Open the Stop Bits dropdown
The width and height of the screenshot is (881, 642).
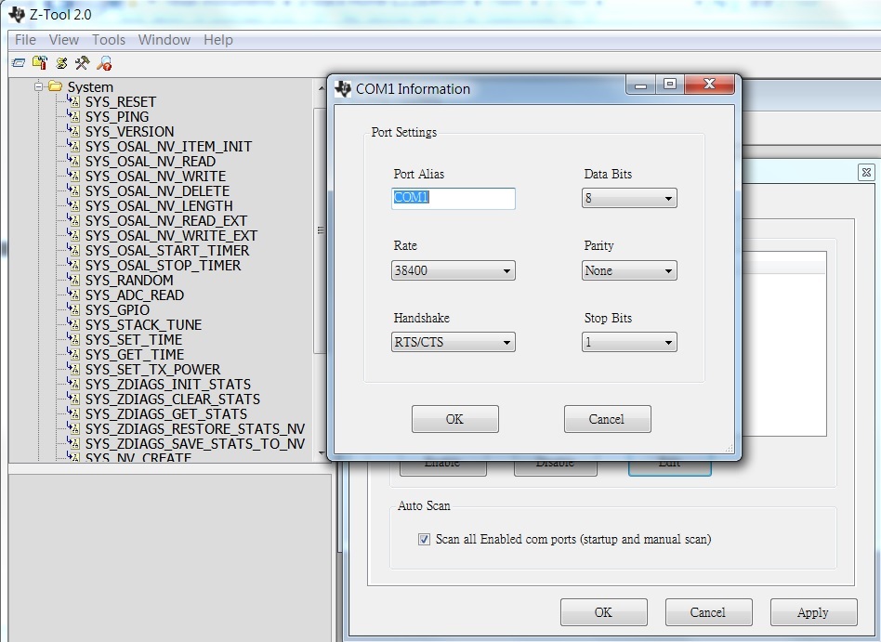pyautogui.click(x=629, y=342)
